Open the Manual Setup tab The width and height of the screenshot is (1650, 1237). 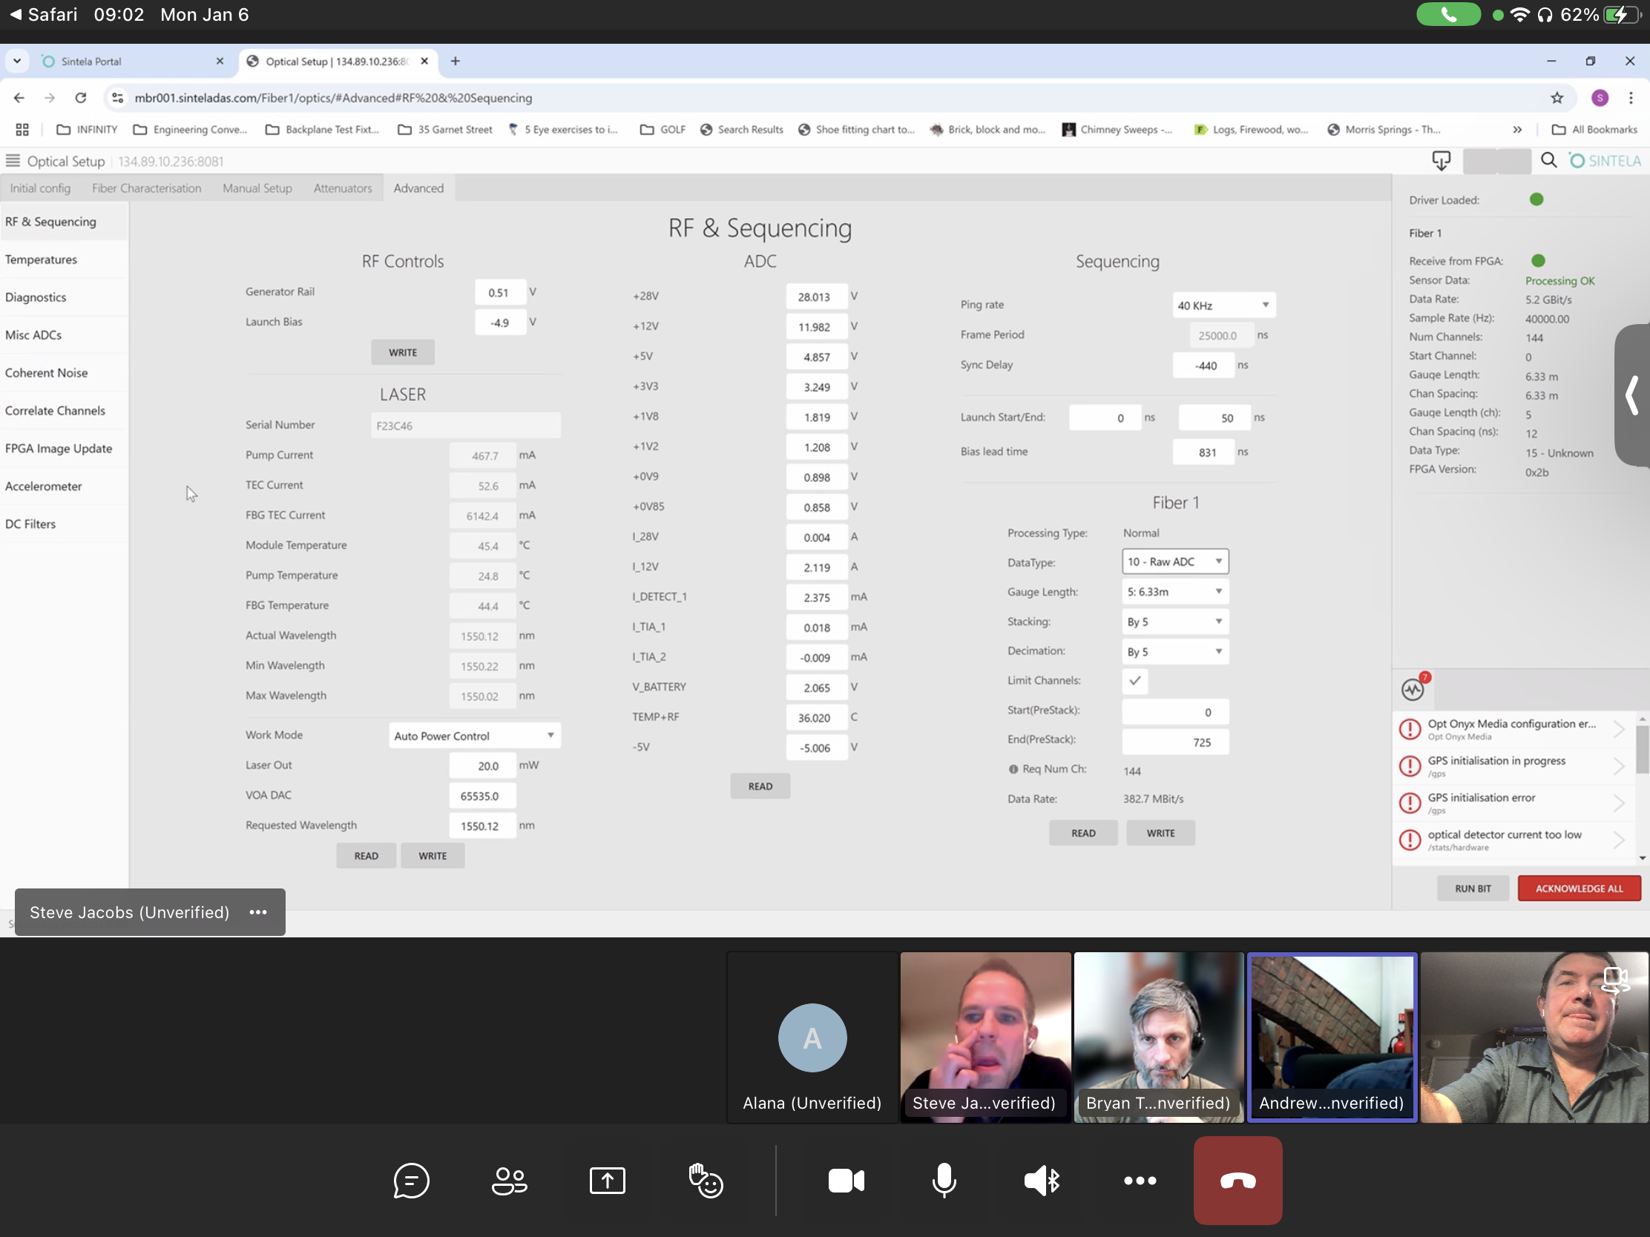pos(257,188)
